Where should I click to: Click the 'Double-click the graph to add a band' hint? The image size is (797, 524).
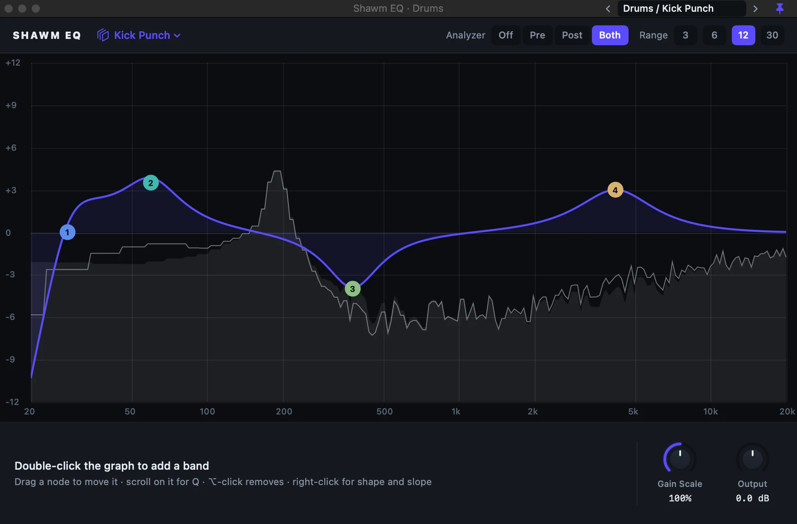[112, 466]
